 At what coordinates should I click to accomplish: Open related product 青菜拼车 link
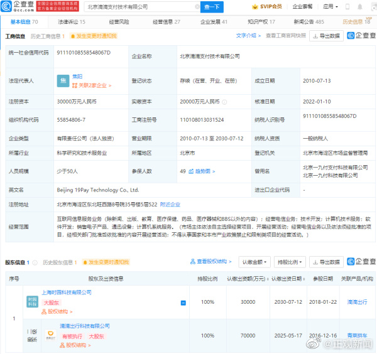pos(357,336)
